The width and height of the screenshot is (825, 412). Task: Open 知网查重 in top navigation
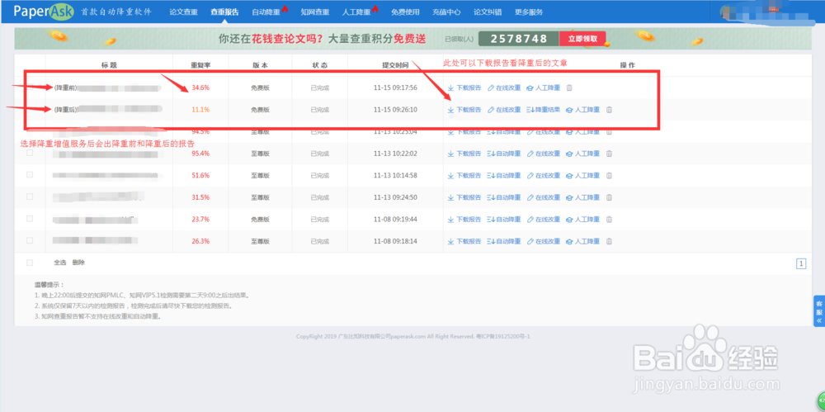(x=314, y=12)
